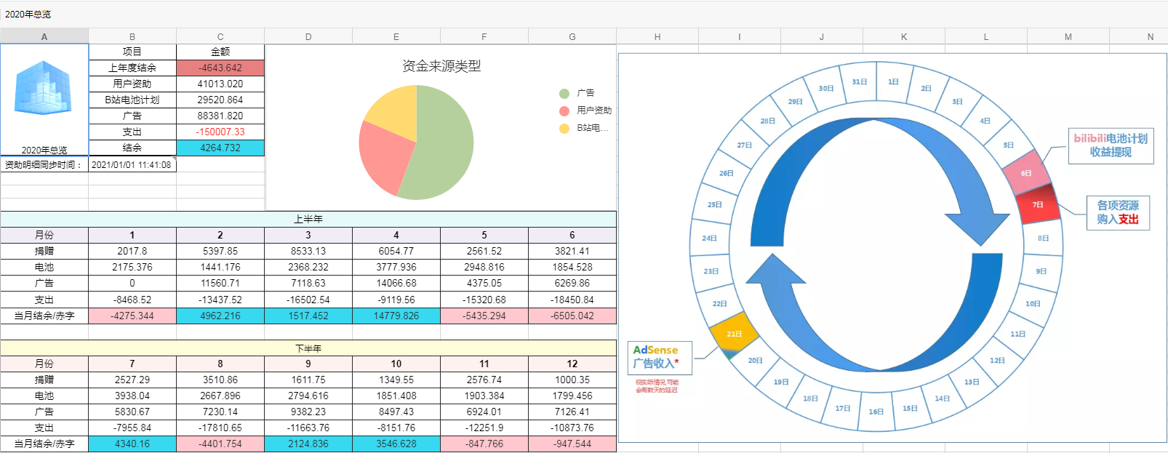Click the green 广告 legend dot
This screenshot has height=453, width=1168.
pyautogui.click(x=564, y=93)
